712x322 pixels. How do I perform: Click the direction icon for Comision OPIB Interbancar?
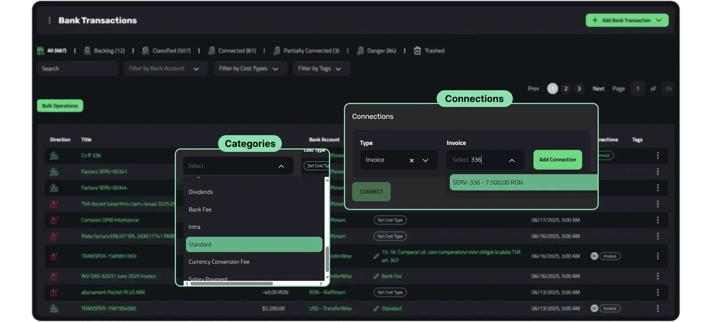(x=54, y=220)
